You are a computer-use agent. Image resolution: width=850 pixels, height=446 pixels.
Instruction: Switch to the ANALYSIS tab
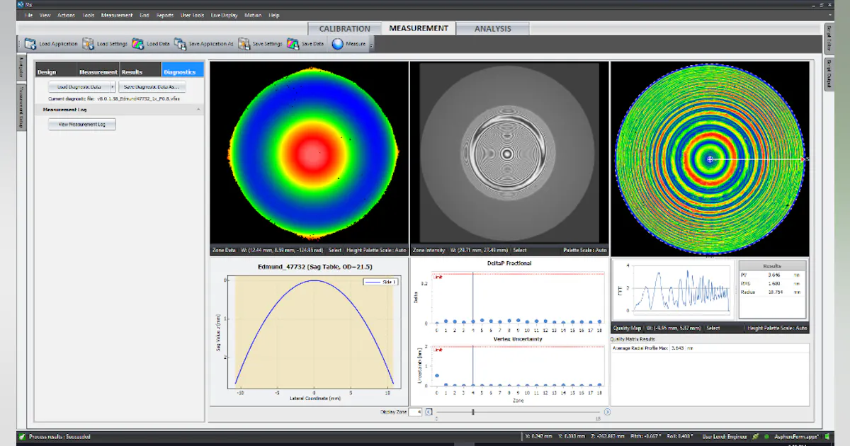click(x=493, y=29)
